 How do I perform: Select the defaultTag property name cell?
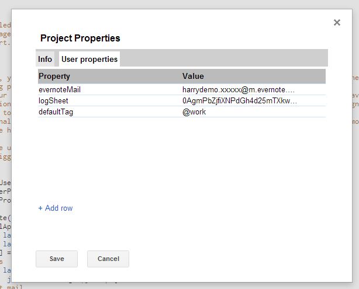[x=56, y=112]
